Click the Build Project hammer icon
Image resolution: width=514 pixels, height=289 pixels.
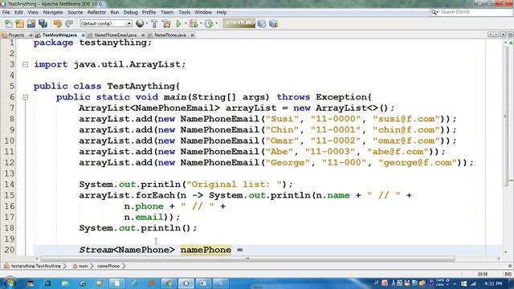tap(154, 23)
